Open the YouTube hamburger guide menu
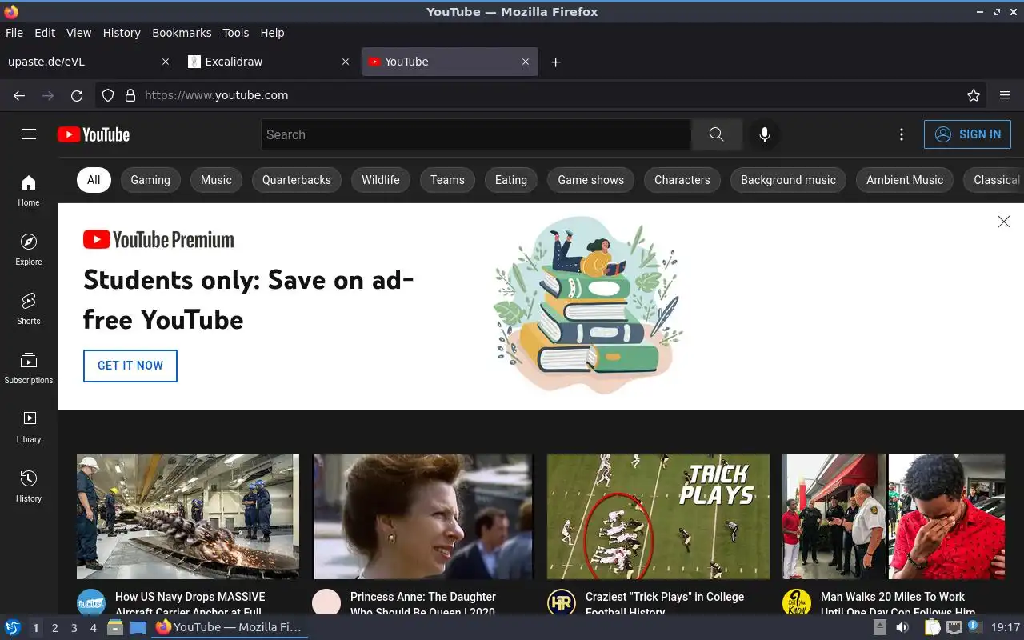 pyautogui.click(x=29, y=134)
